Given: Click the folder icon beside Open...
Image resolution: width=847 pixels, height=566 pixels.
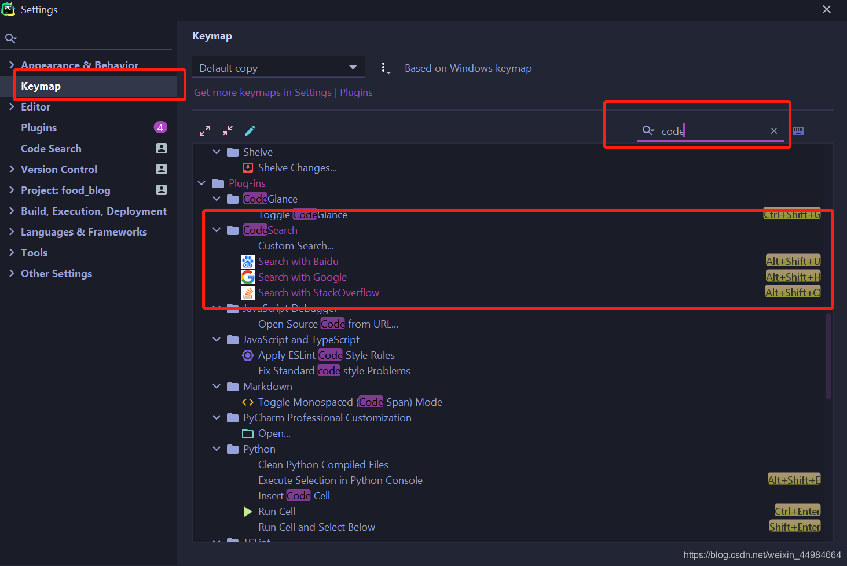Looking at the screenshot, I should [x=248, y=433].
